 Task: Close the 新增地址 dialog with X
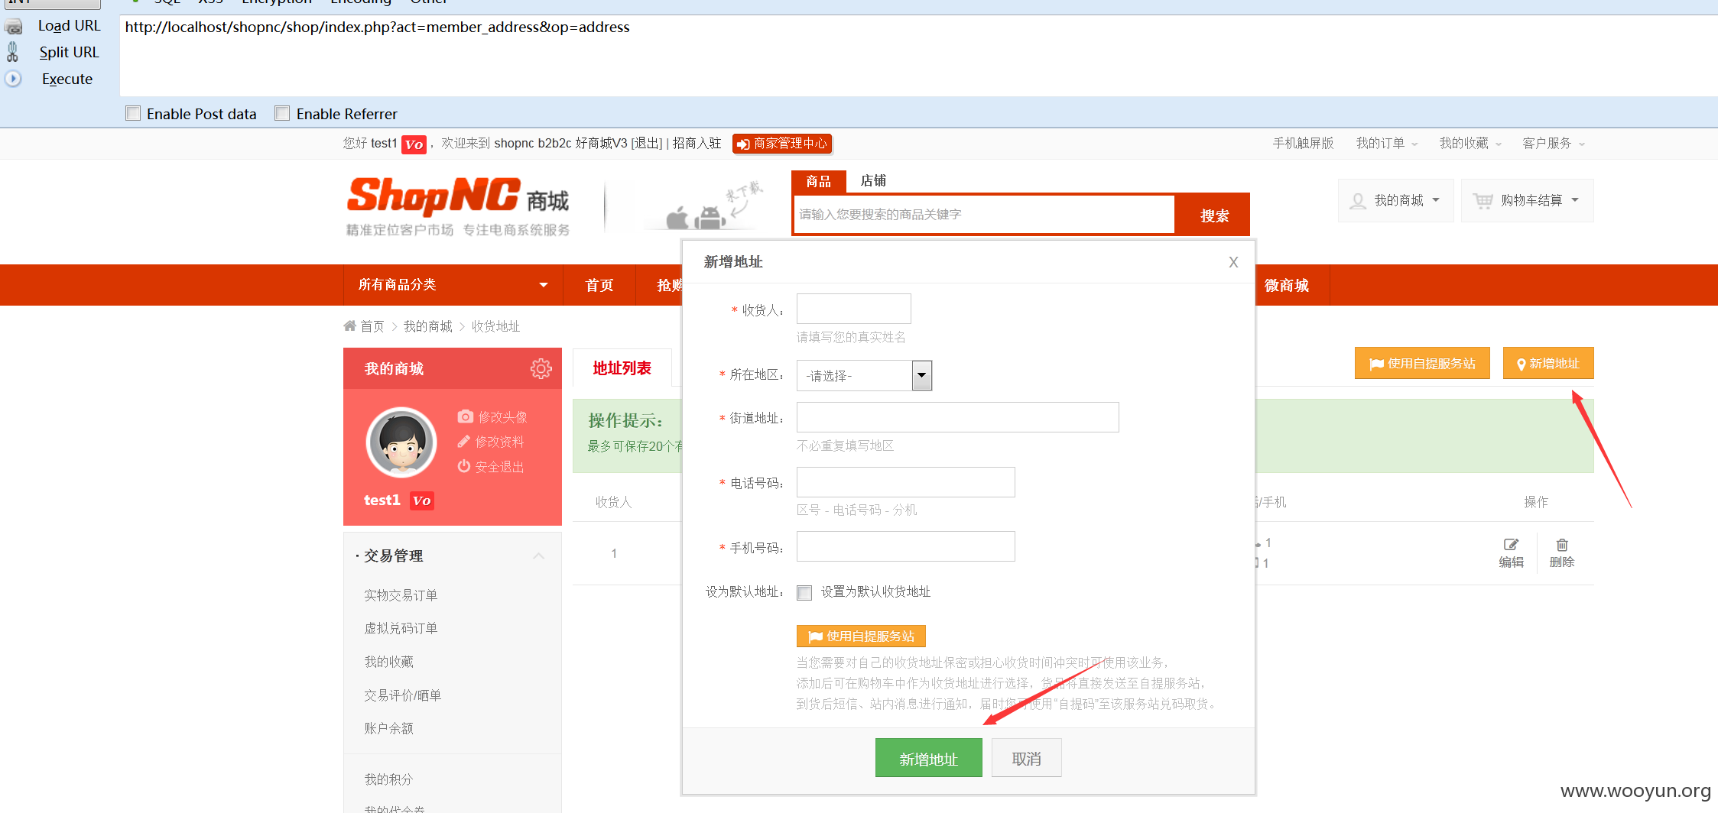1233,262
